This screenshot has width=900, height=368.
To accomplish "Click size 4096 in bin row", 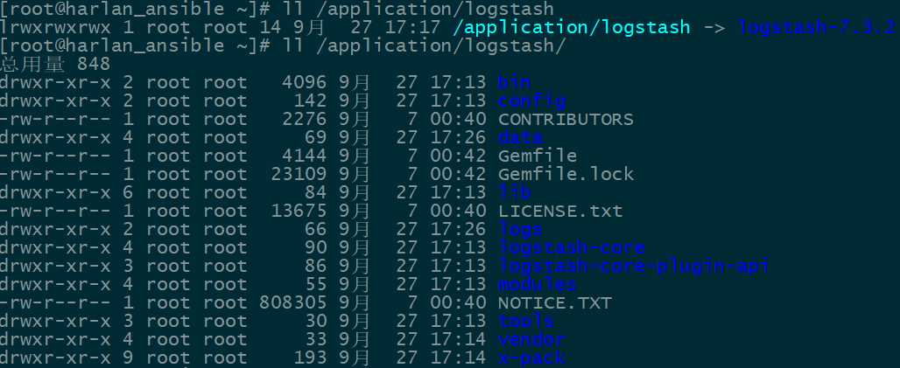I will pos(304,82).
